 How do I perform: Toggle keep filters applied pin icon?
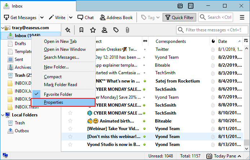coord(67,30)
